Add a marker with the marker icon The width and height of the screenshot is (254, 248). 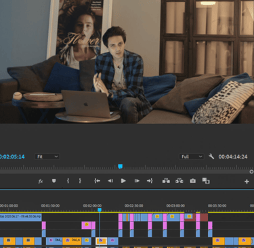tap(54, 181)
